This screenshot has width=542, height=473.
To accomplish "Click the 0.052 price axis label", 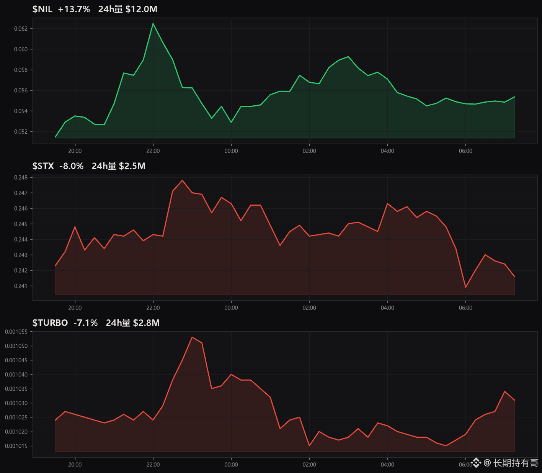I will pyautogui.click(x=21, y=132).
